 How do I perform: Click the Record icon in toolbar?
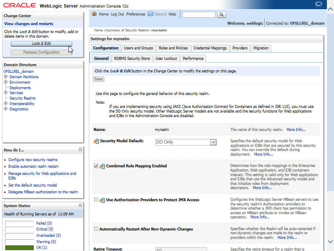tap(150, 14)
